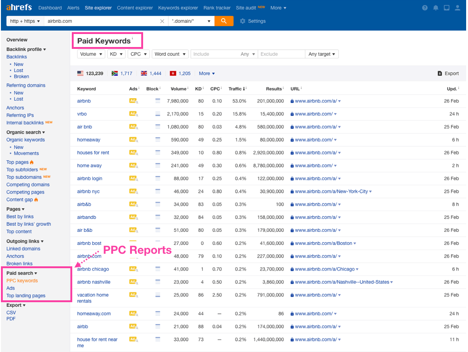468x352 pixels.
Task: Select UK flag 1,444
Action: pyautogui.click(x=151, y=73)
